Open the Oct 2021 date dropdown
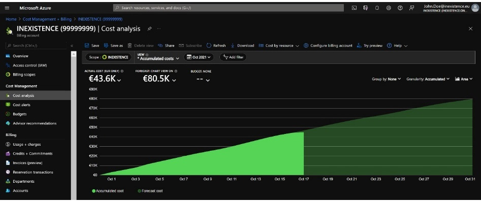This screenshot has width=481, height=202. [199, 57]
